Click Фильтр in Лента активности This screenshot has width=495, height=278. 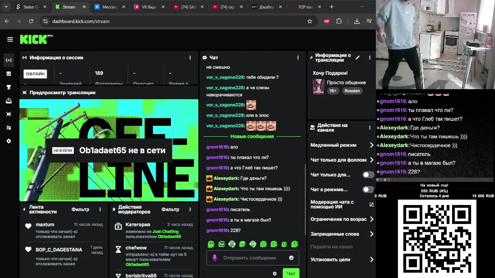point(80,209)
